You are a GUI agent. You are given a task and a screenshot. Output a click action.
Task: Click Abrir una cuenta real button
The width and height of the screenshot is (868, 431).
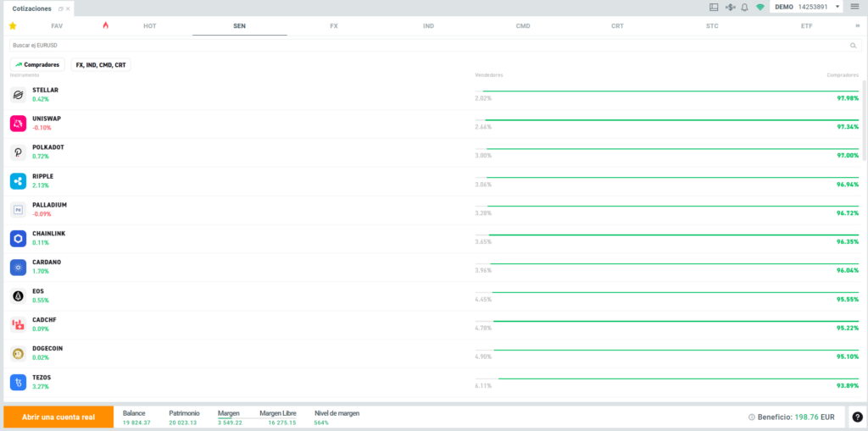coord(58,417)
